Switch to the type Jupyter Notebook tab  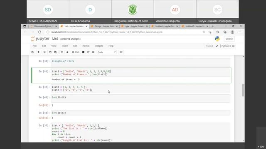pyautogui.click(x=134, y=26)
